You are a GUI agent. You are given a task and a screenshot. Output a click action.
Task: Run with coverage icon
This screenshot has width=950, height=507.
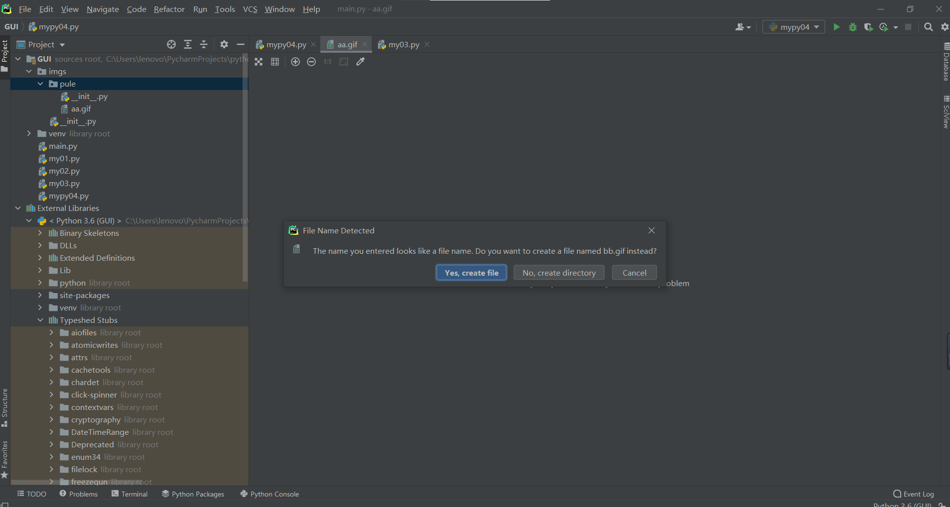point(868,27)
